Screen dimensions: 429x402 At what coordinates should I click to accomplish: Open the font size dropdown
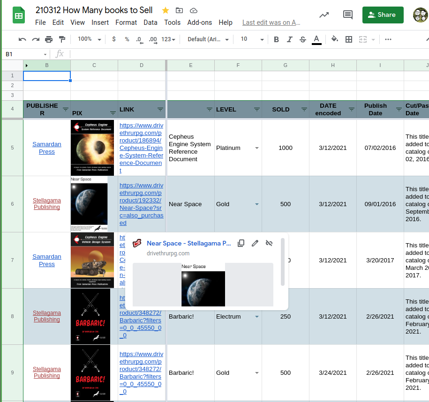click(x=252, y=39)
